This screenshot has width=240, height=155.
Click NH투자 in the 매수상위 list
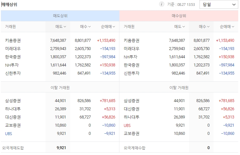click(130, 57)
